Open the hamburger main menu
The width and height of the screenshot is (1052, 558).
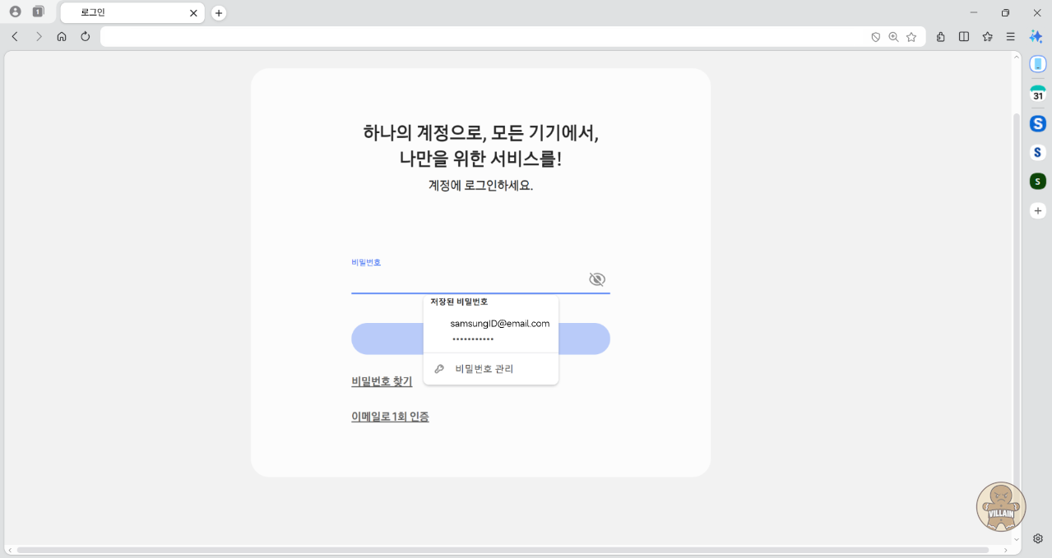click(1011, 37)
